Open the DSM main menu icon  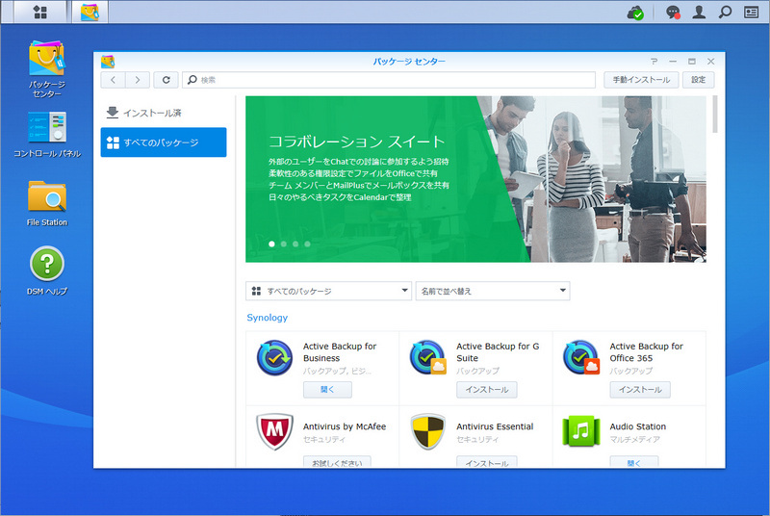[x=39, y=12]
